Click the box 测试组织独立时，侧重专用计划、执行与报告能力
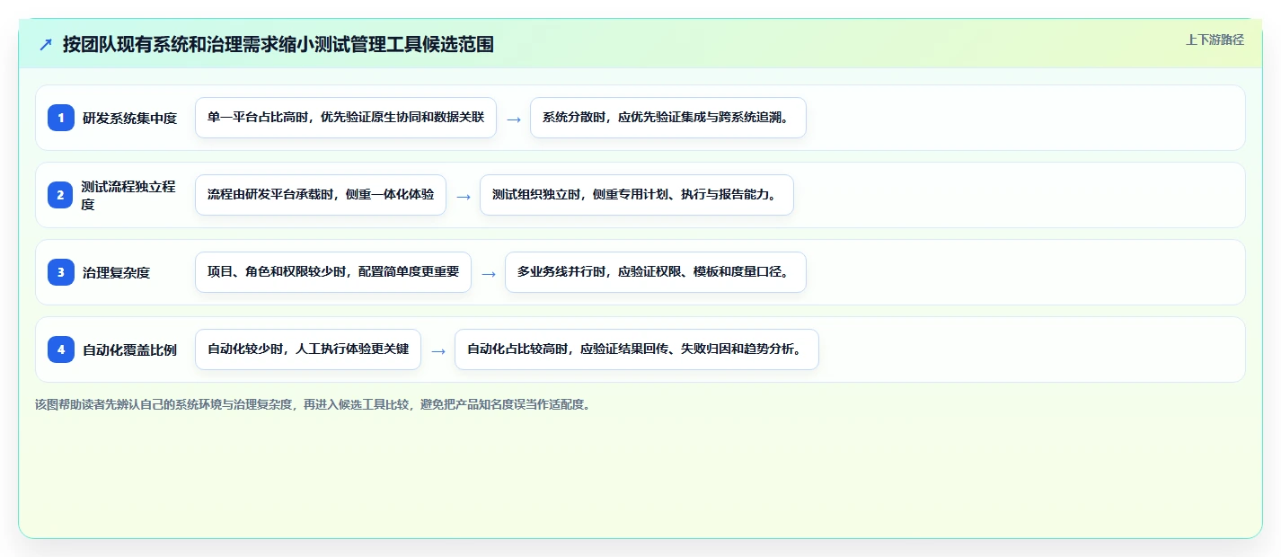Viewport: 1281px width, 557px height. [x=637, y=195]
